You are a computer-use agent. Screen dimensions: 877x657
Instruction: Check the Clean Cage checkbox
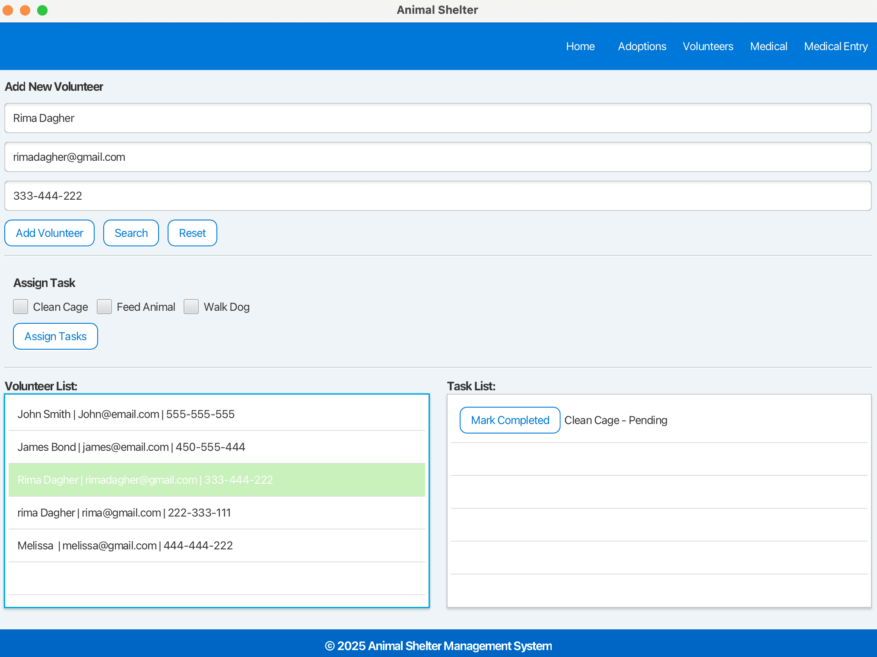(x=20, y=307)
